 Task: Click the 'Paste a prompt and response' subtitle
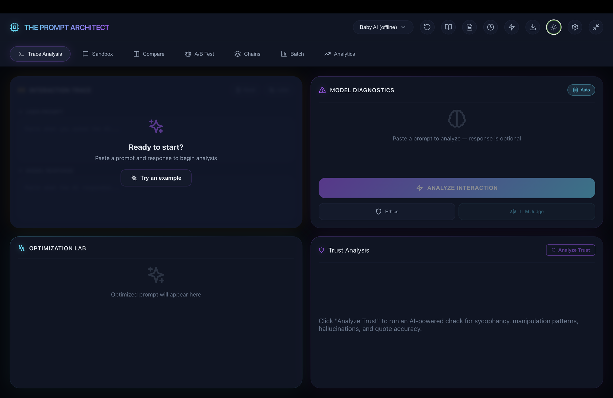pyautogui.click(x=156, y=158)
